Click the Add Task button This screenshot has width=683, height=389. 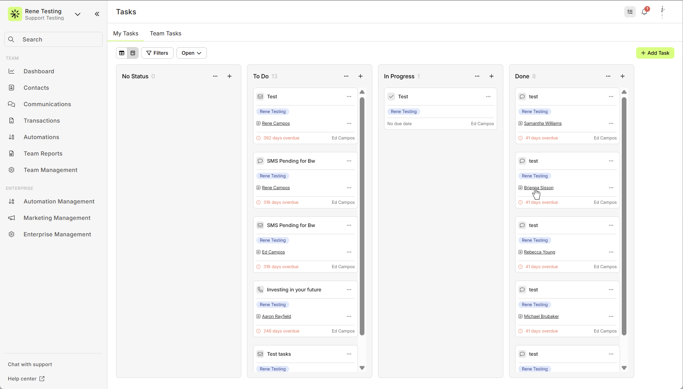pos(655,53)
